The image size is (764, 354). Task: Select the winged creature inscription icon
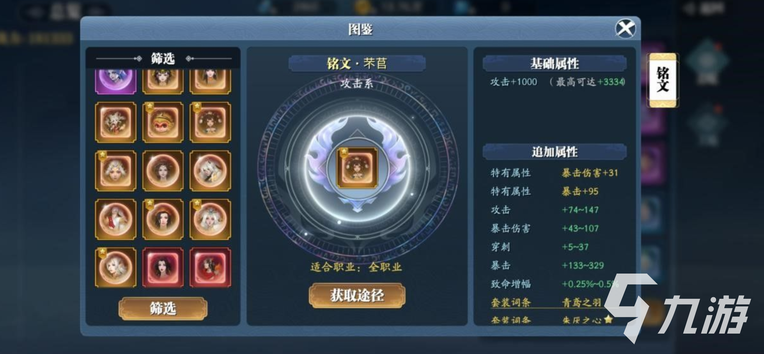point(116,122)
